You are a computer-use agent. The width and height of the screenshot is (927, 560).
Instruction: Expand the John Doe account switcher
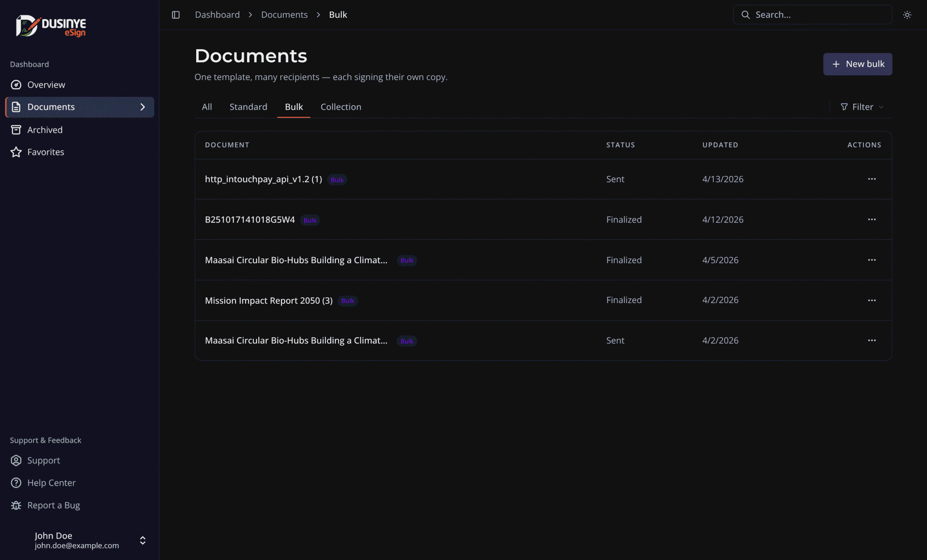point(143,540)
